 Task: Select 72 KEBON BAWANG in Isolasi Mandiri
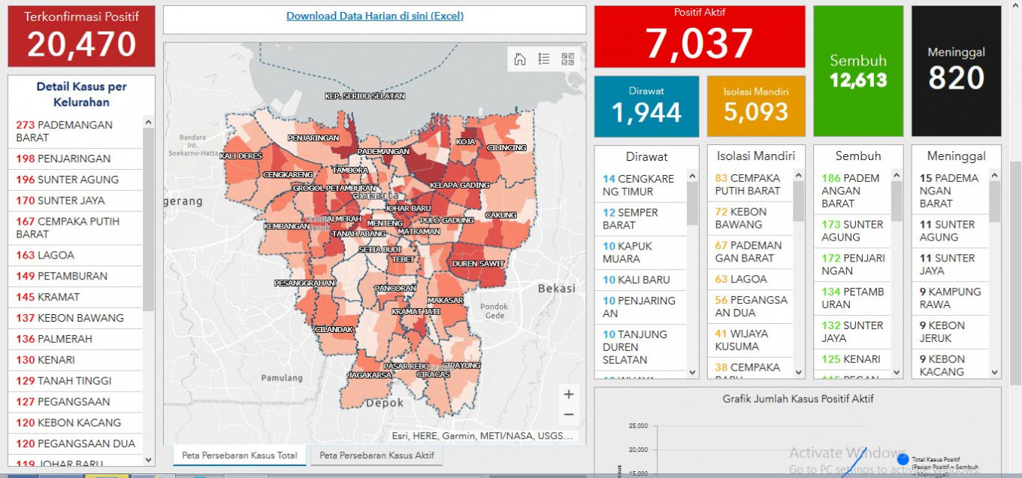click(750, 219)
